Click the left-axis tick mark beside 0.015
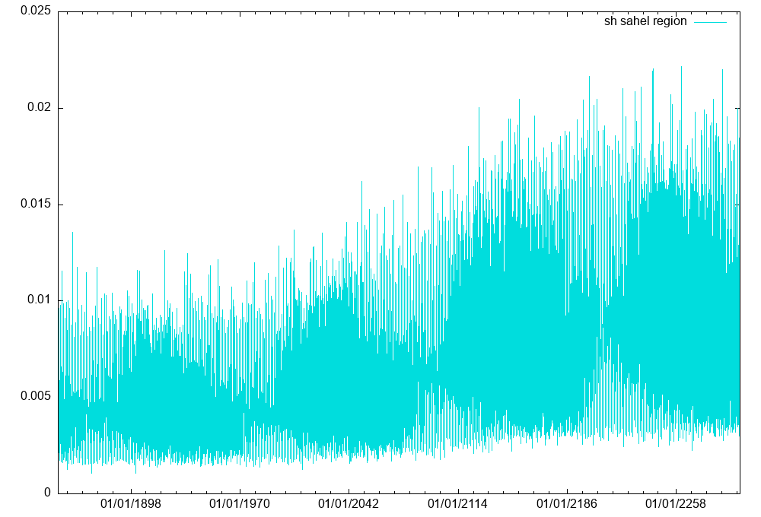761x517 pixels. click(61, 204)
